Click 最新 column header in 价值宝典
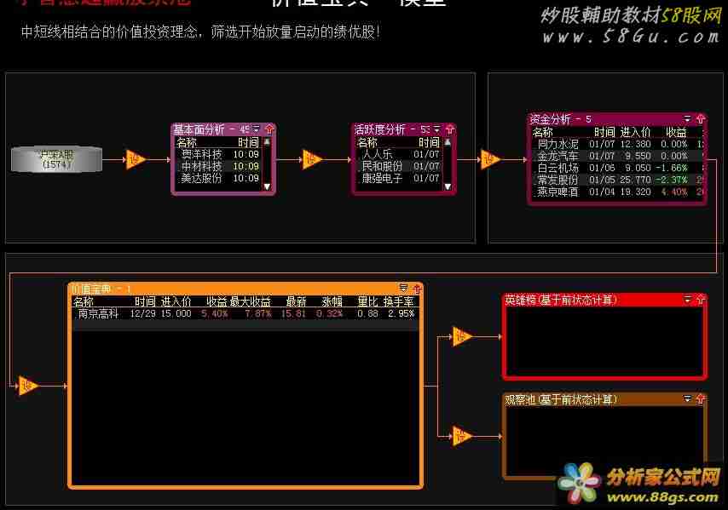 point(296,301)
